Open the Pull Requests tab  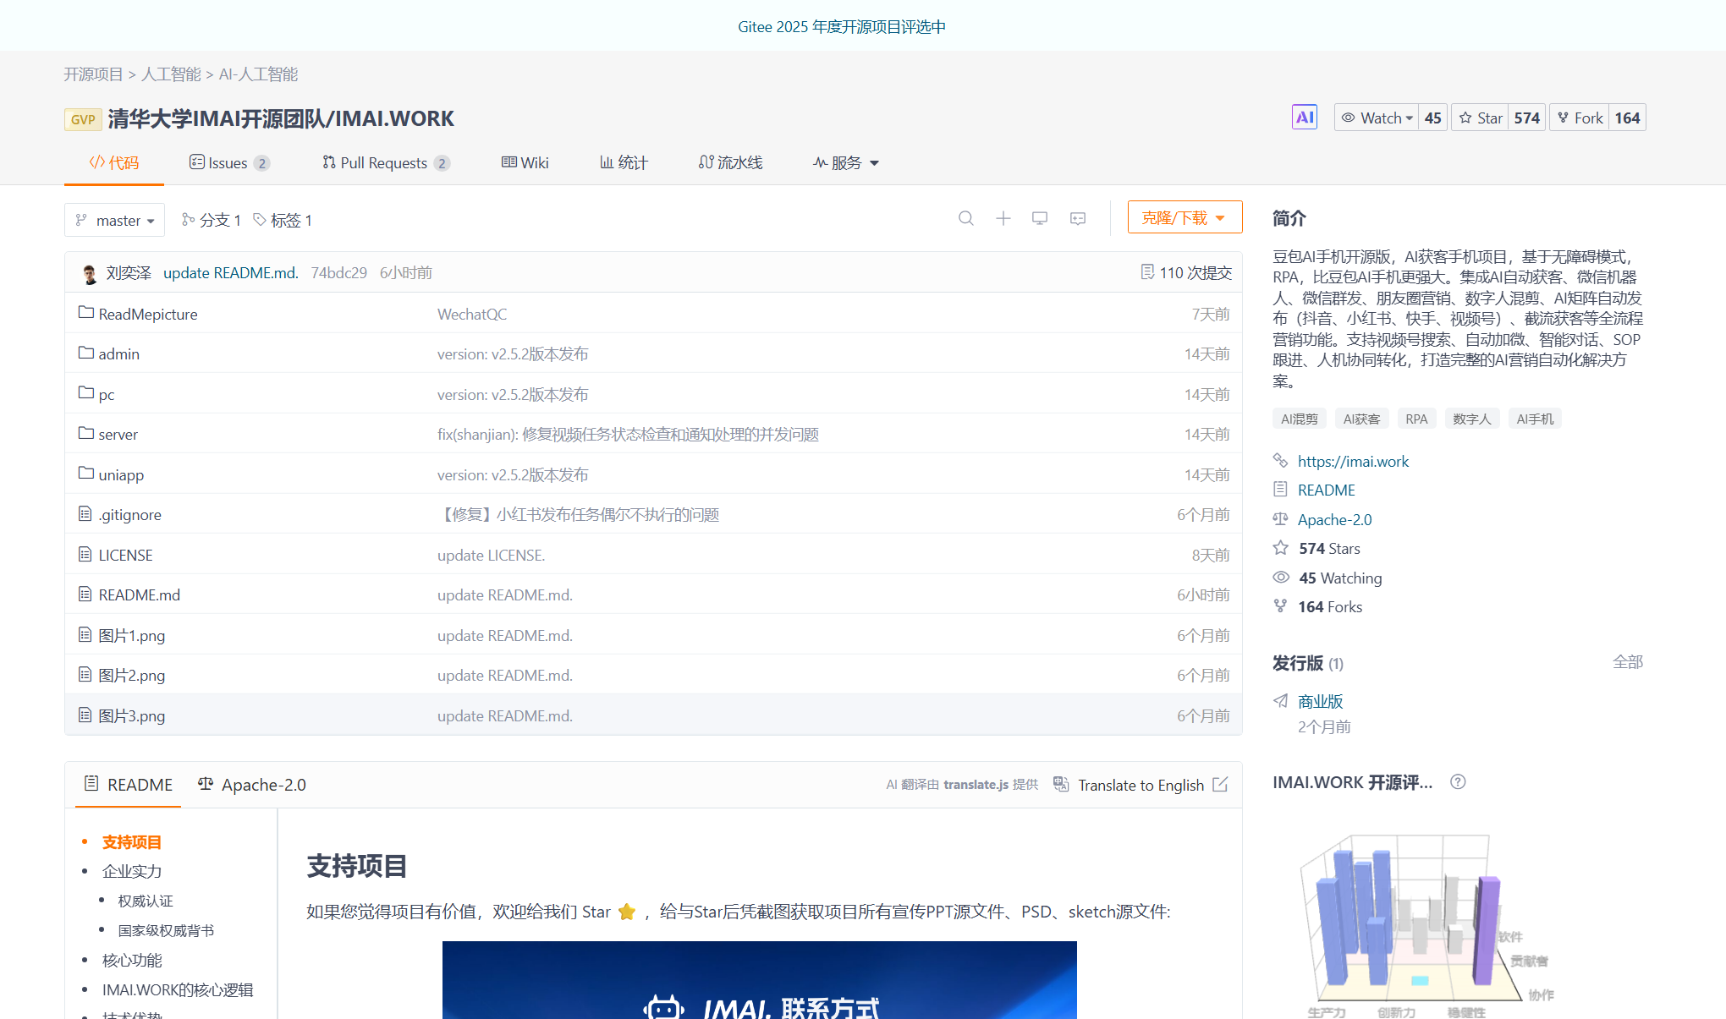385,162
